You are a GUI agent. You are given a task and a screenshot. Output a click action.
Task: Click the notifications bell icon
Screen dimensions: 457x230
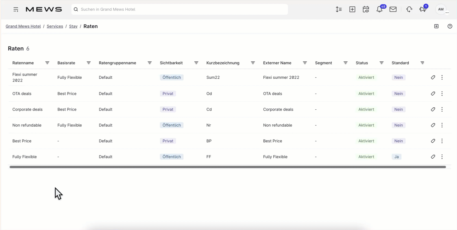379,9
